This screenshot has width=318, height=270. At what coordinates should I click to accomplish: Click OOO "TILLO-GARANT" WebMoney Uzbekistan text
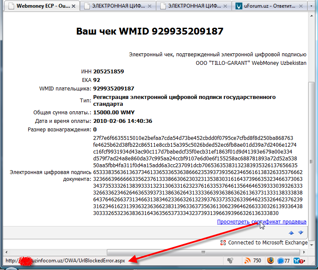click(251, 63)
